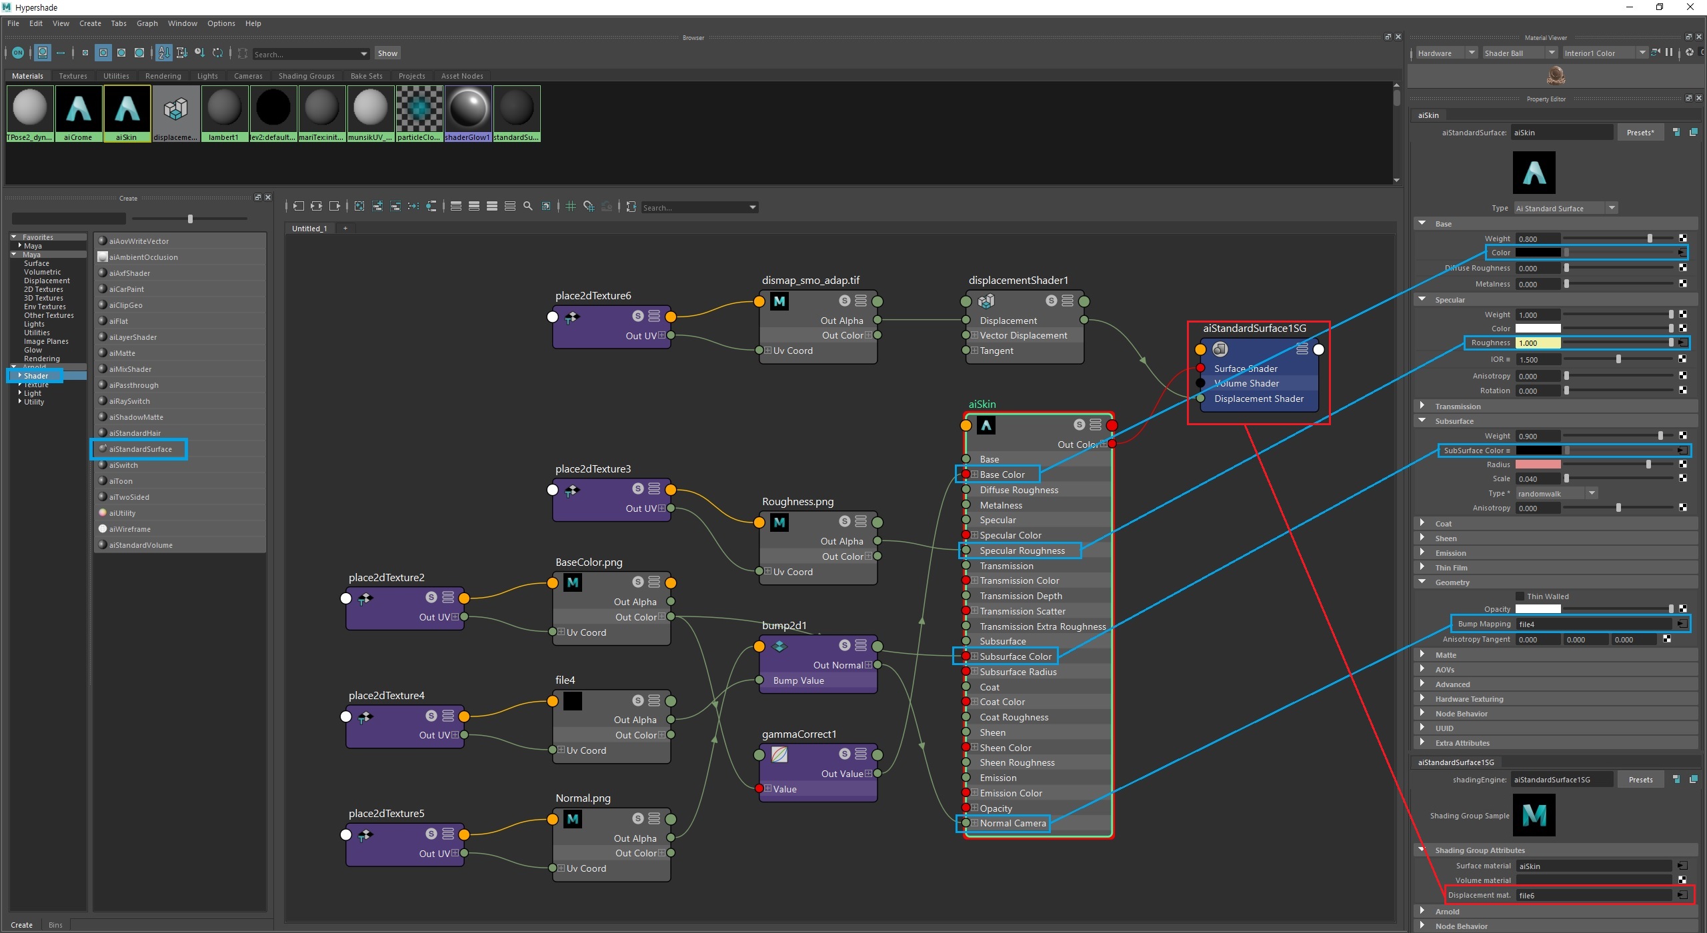The image size is (1707, 933).
Task: Click the sort by time icon
Action: [x=199, y=53]
